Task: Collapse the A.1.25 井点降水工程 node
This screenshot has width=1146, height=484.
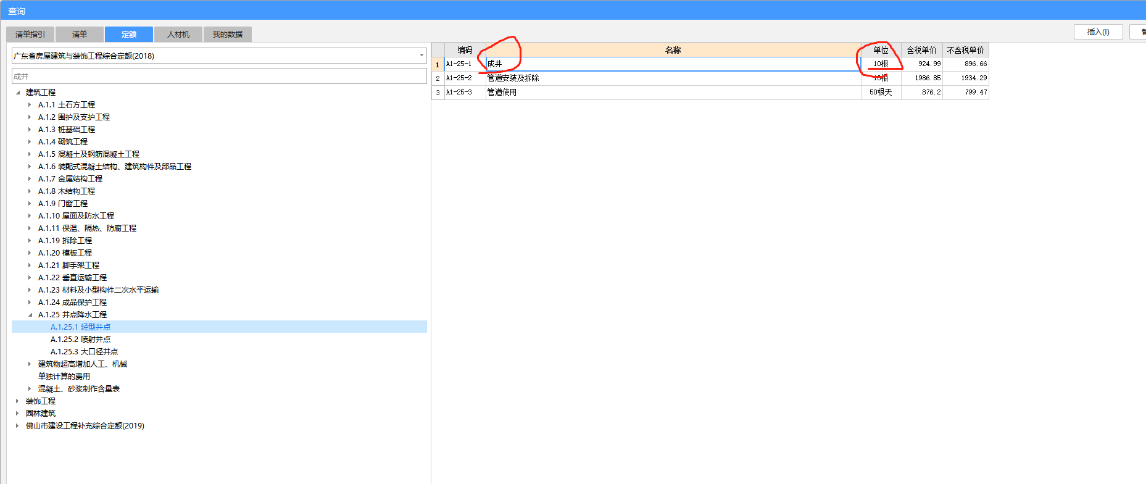Action: pyautogui.click(x=30, y=315)
